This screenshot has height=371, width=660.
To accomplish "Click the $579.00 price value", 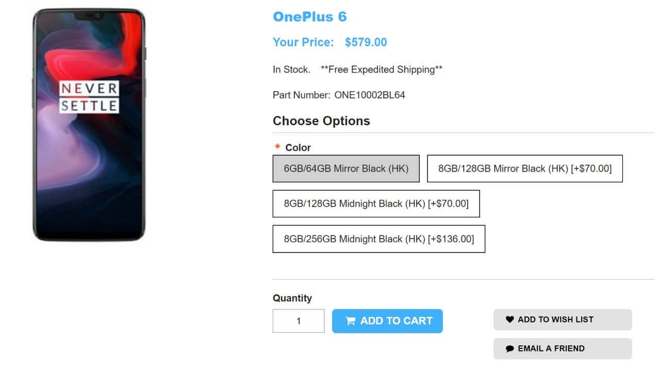I will (366, 42).
